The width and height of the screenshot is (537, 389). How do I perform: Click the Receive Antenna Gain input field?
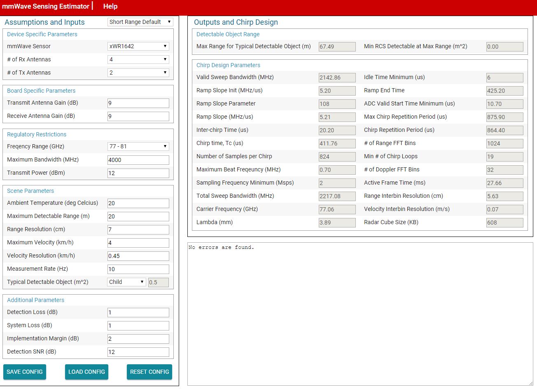138,116
